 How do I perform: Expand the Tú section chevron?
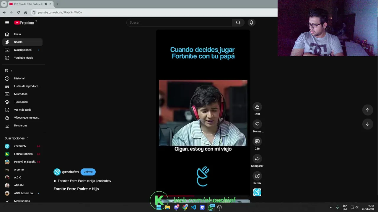coord(12,71)
